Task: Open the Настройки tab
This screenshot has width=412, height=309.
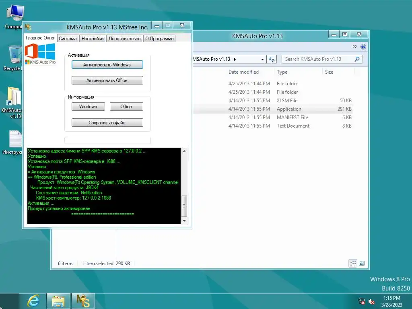Action: (x=93, y=39)
